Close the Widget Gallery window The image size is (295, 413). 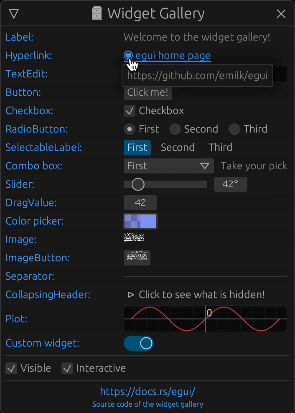click(281, 14)
